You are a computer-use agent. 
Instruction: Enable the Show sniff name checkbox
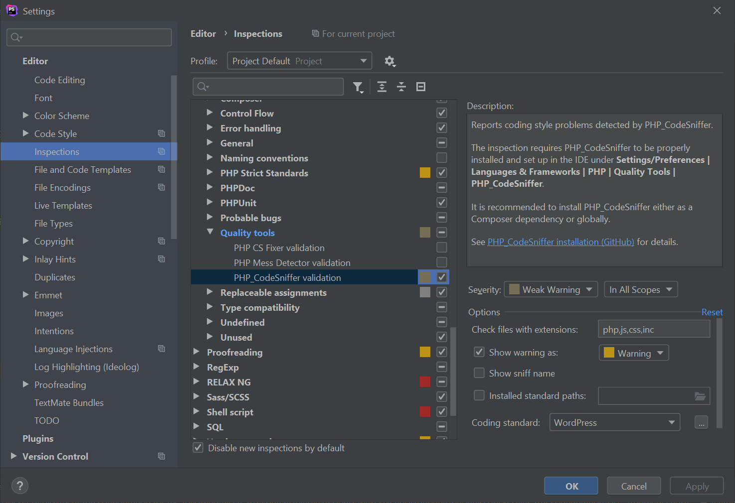click(x=479, y=373)
